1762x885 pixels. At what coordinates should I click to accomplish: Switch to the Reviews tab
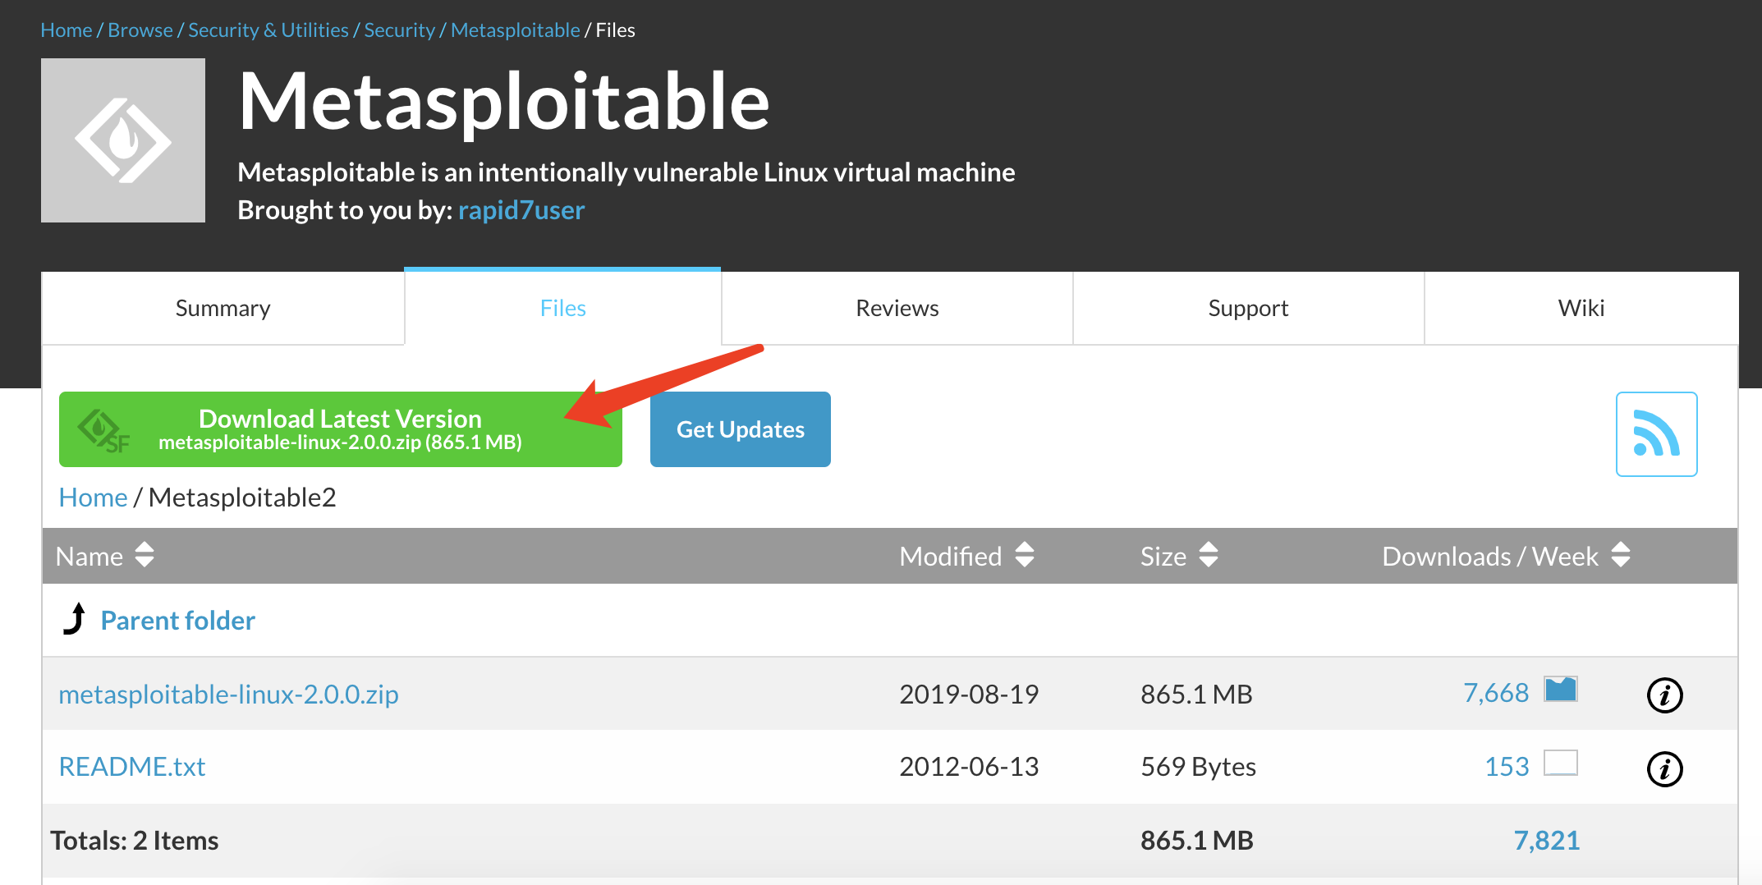point(897,308)
